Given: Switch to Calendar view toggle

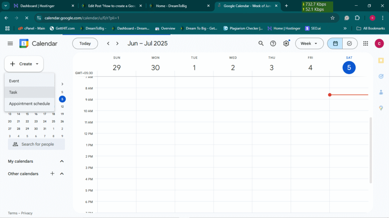Looking at the screenshot, I should pyautogui.click(x=335, y=44).
